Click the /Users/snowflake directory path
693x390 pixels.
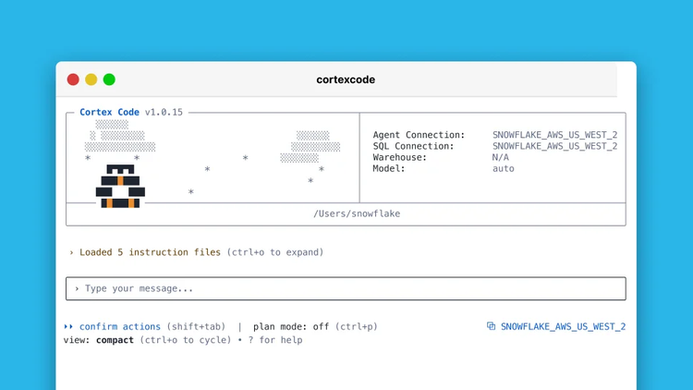[x=357, y=213]
